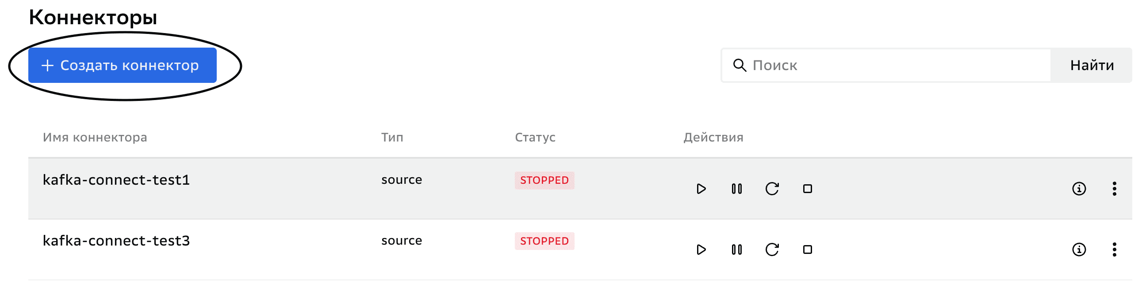Pause the kafka-connect-test3 connector
The width and height of the screenshot is (1142, 283).
(x=737, y=249)
